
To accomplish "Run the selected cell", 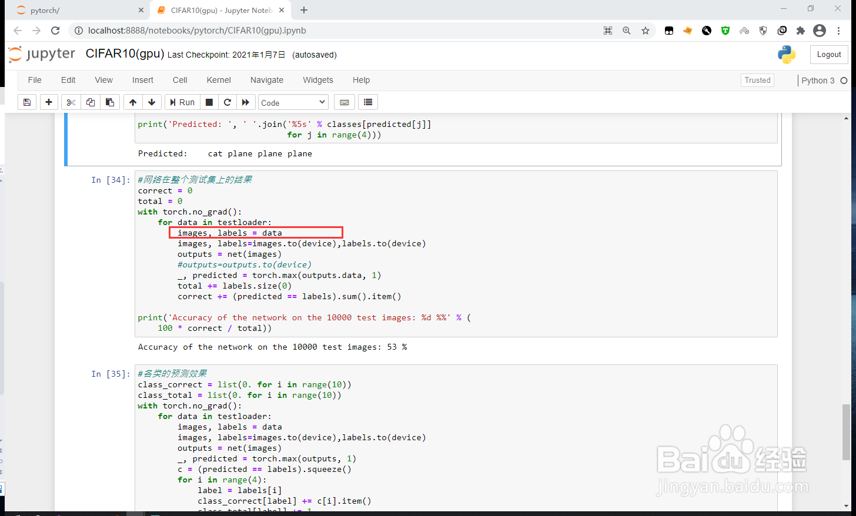I will click(182, 102).
